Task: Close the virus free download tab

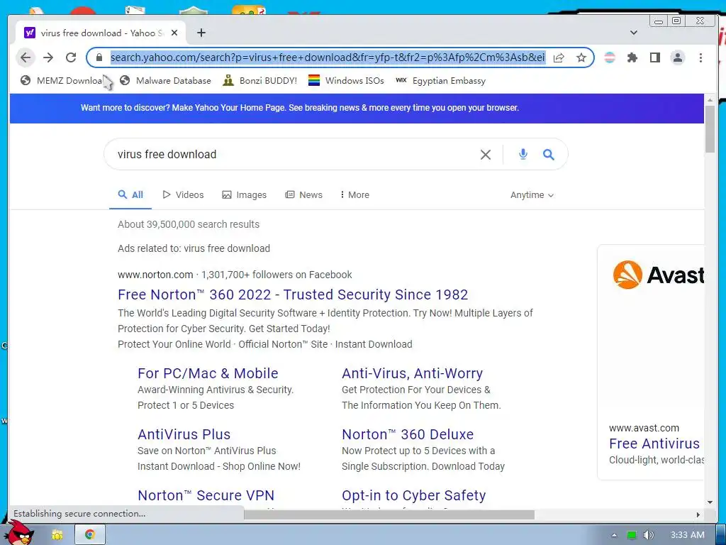Action: (174, 33)
